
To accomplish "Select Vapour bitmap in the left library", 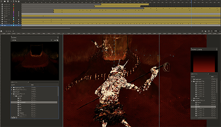I will (x=22, y=113).
